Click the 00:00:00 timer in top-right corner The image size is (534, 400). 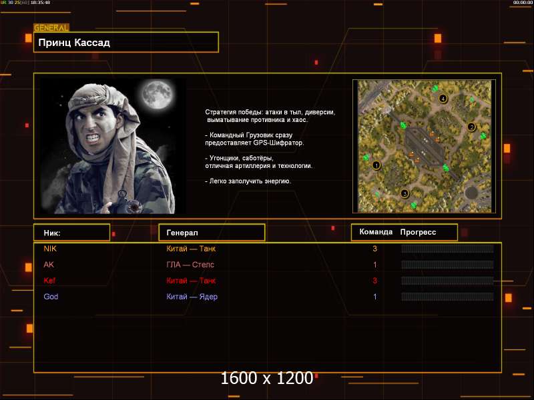(522, 3)
